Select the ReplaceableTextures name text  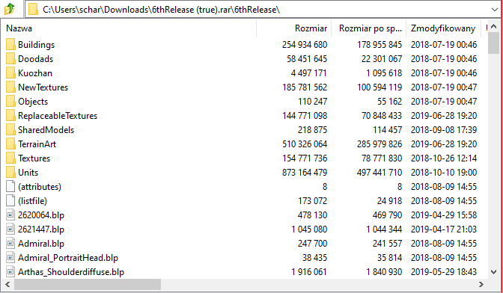point(58,116)
